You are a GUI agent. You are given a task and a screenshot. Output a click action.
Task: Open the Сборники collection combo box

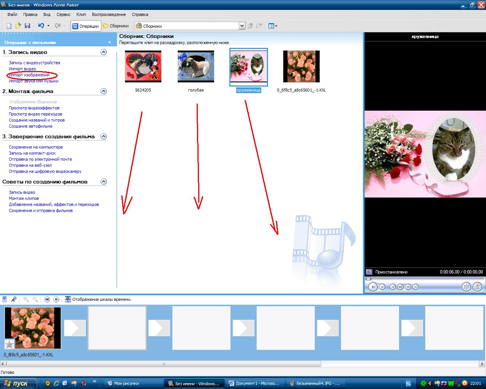[190, 26]
